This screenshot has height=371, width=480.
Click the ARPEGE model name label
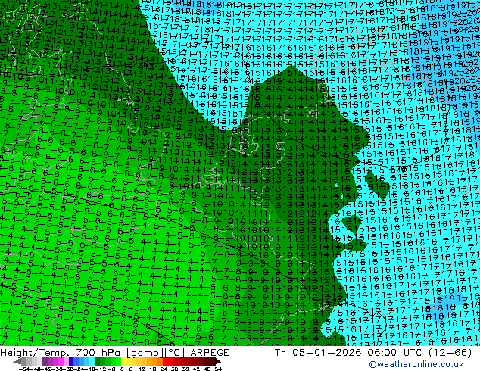210,353
